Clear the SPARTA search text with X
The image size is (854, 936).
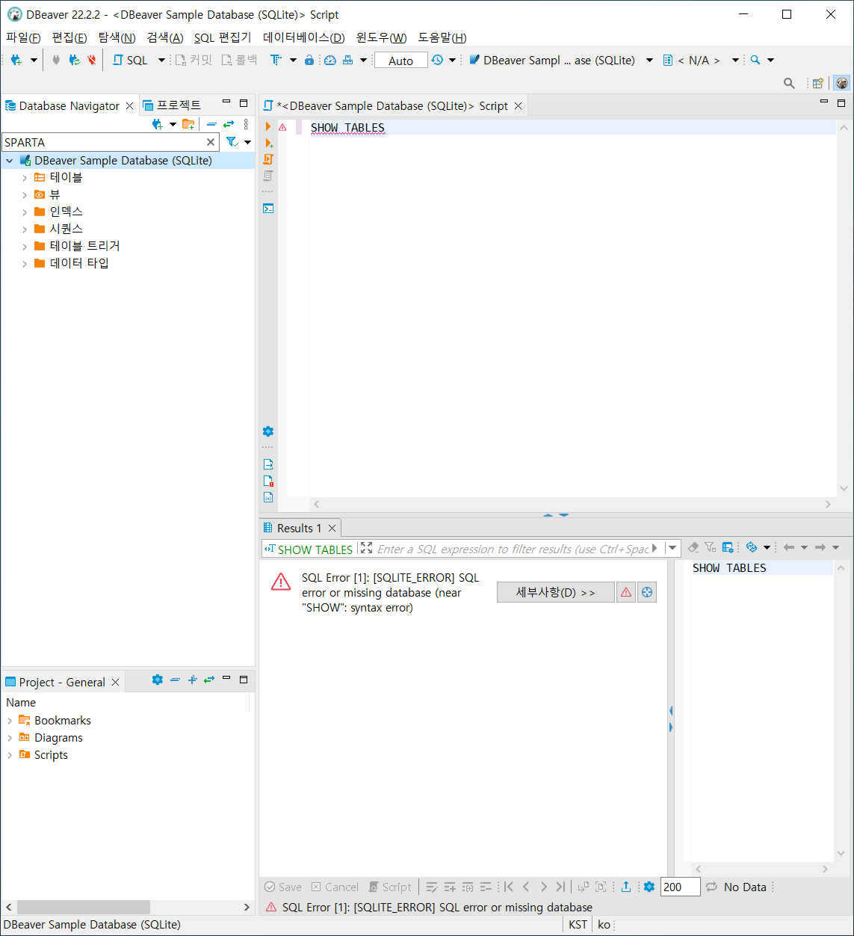[x=211, y=142]
